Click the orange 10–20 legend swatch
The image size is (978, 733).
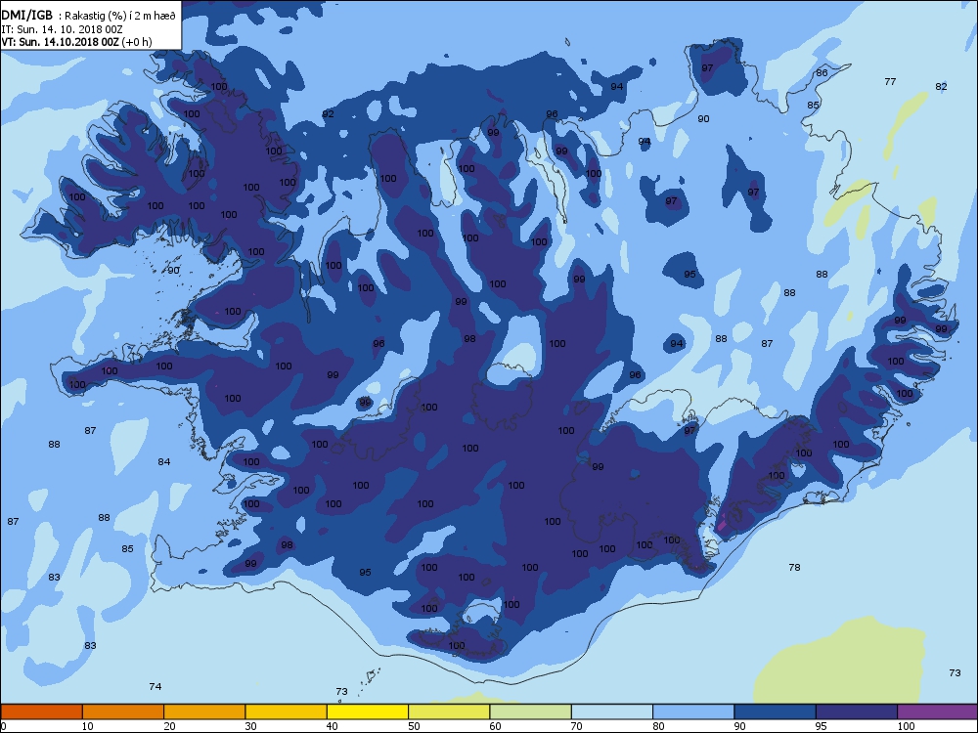point(123,711)
